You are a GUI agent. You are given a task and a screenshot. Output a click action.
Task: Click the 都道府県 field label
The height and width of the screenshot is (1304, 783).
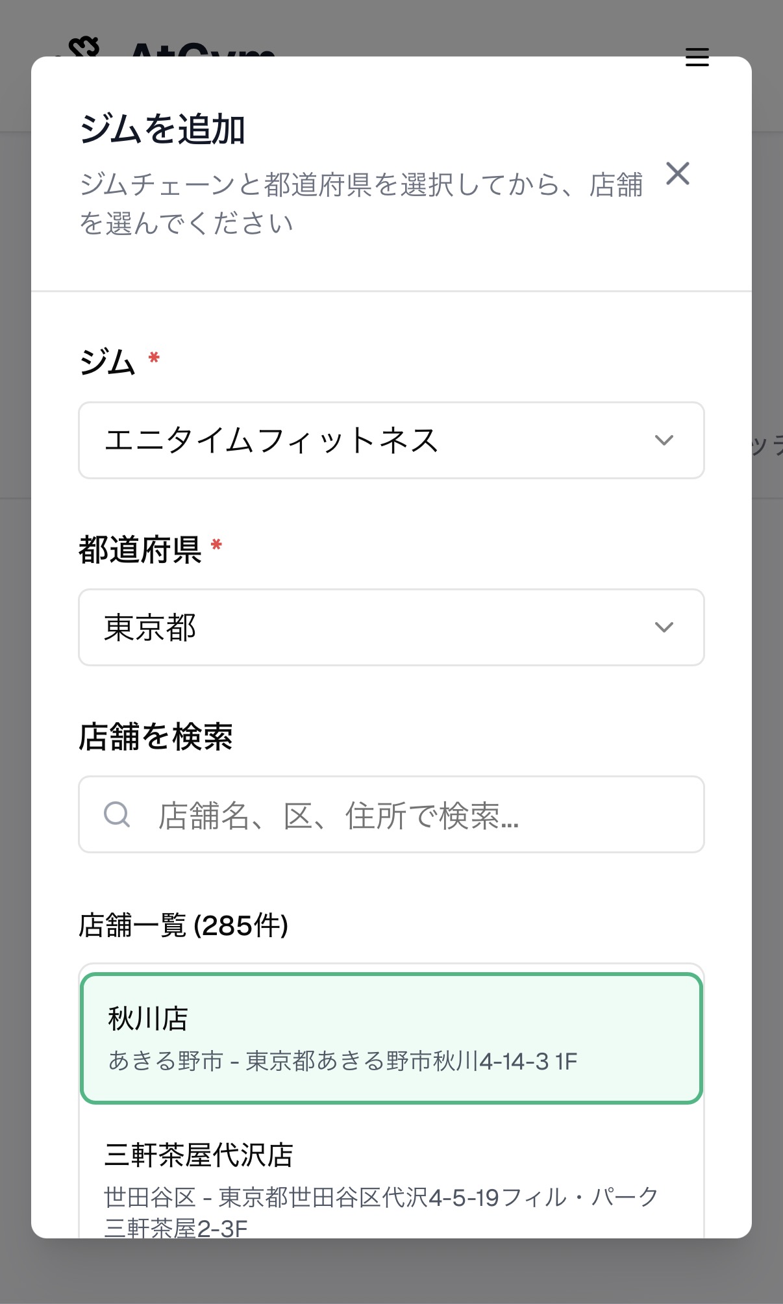(x=140, y=549)
